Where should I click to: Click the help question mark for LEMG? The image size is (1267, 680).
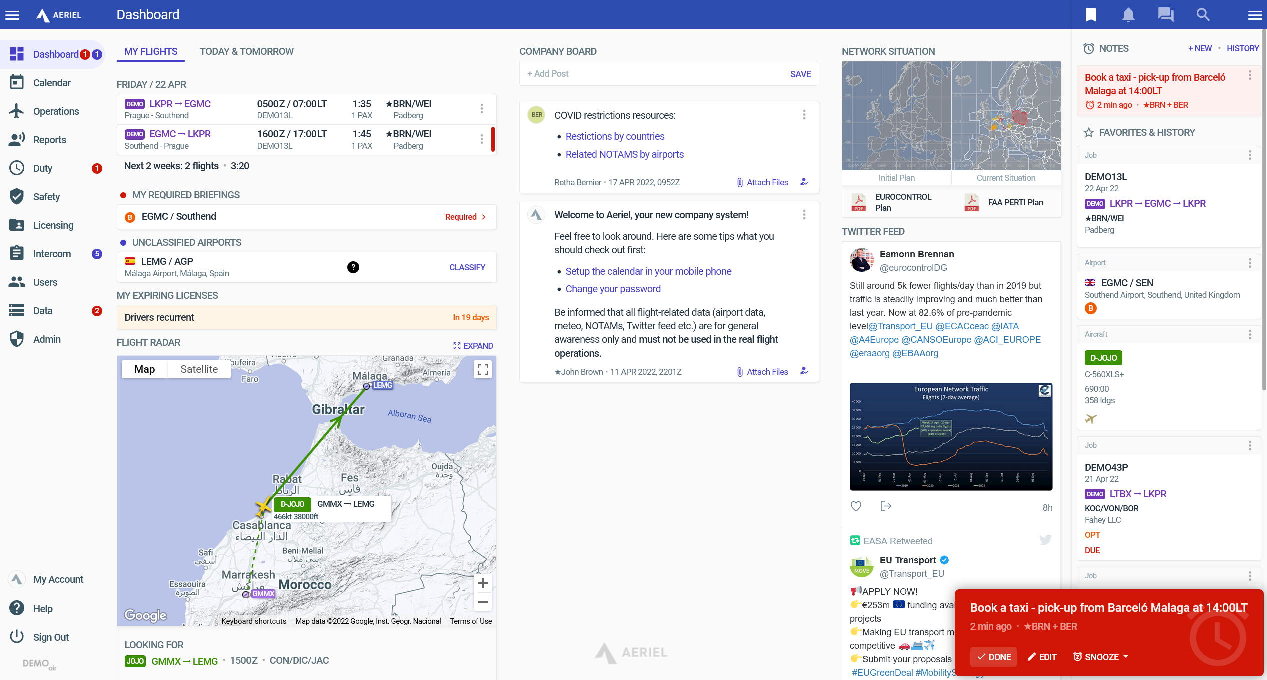point(353,267)
